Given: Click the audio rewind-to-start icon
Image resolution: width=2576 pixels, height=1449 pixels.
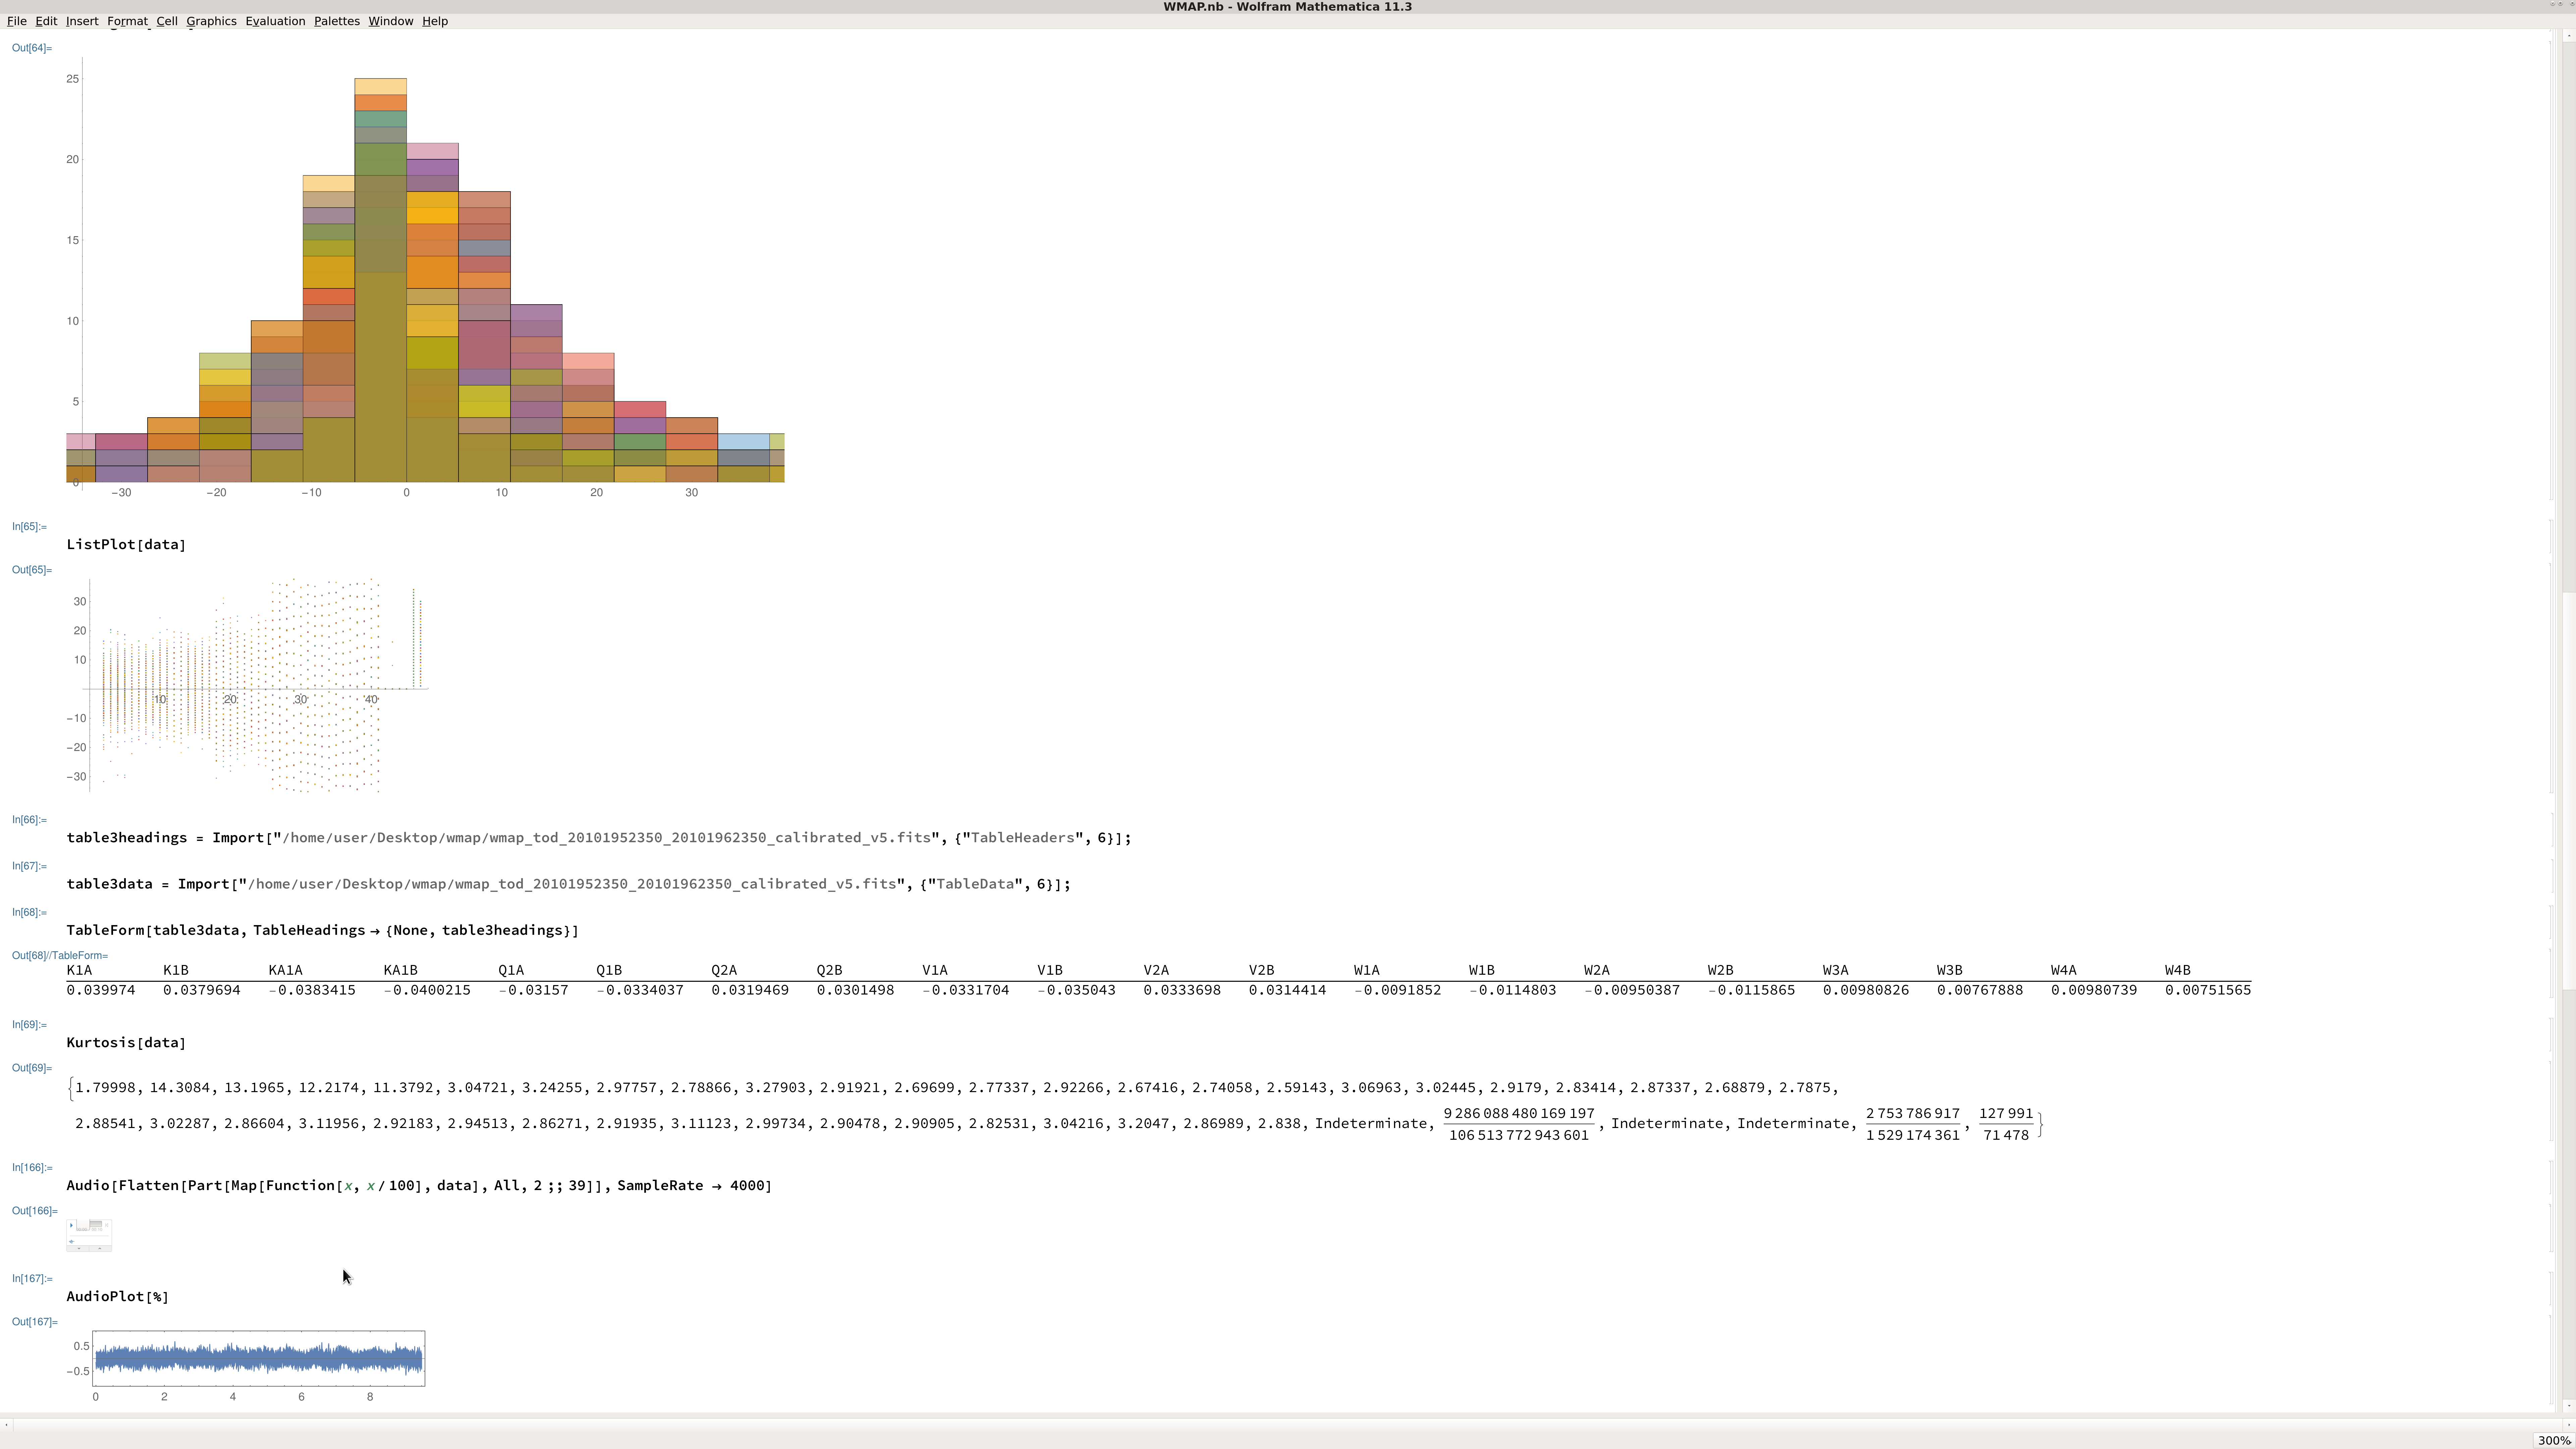Looking at the screenshot, I should 107,1225.
